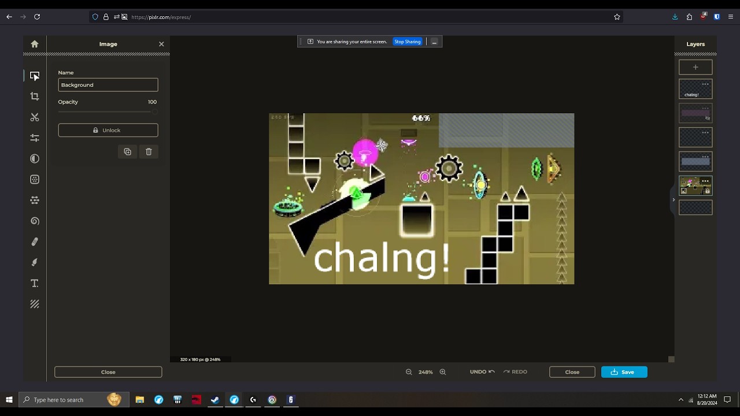
Task: Save the image
Action: (624, 372)
